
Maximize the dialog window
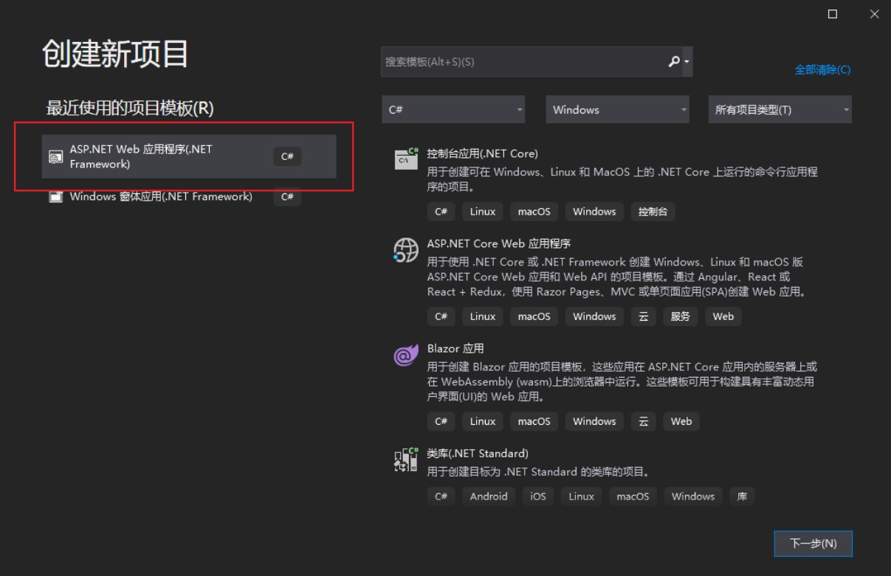(x=833, y=14)
